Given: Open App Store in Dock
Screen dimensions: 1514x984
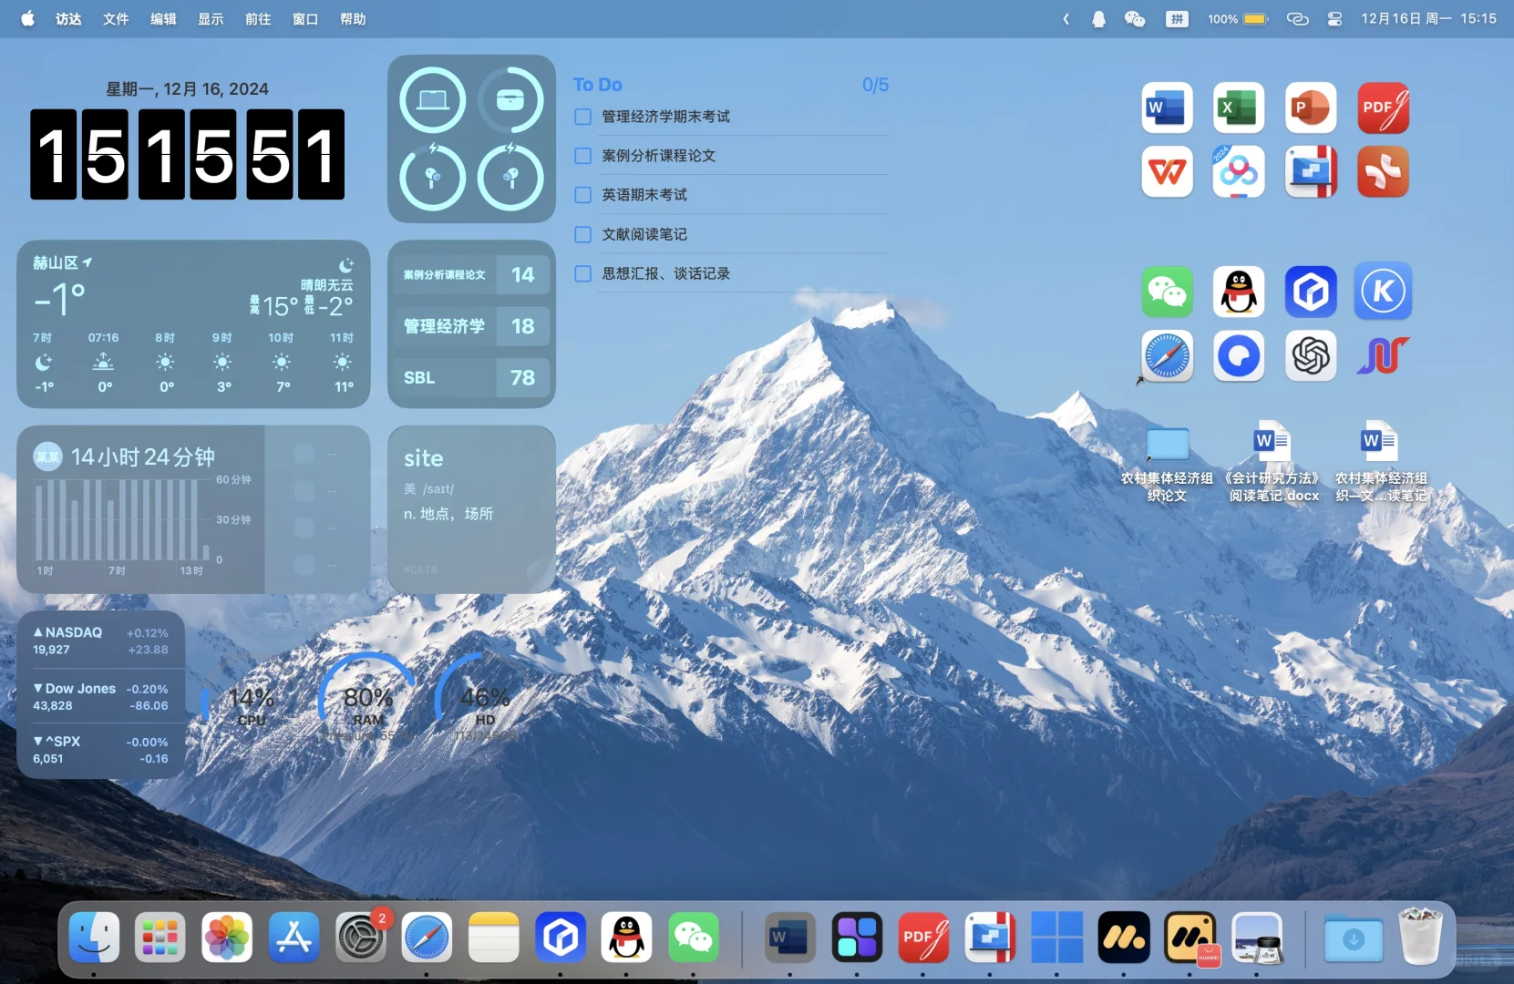Looking at the screenshot, I should click(x=294, y=938).
